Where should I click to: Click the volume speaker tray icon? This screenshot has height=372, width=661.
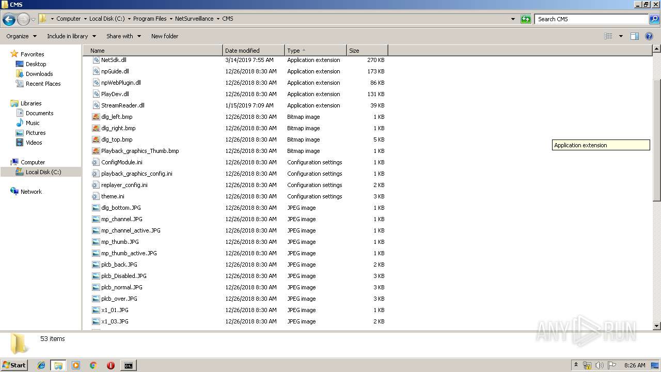click(600, 365)
